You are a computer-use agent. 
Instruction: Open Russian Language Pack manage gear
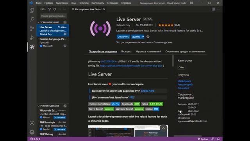[65, 46]
